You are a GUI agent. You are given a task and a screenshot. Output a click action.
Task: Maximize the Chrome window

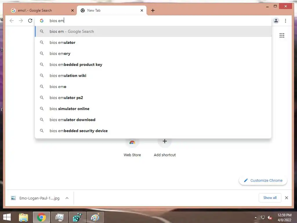pyautogui.click(x=275, y=6)
